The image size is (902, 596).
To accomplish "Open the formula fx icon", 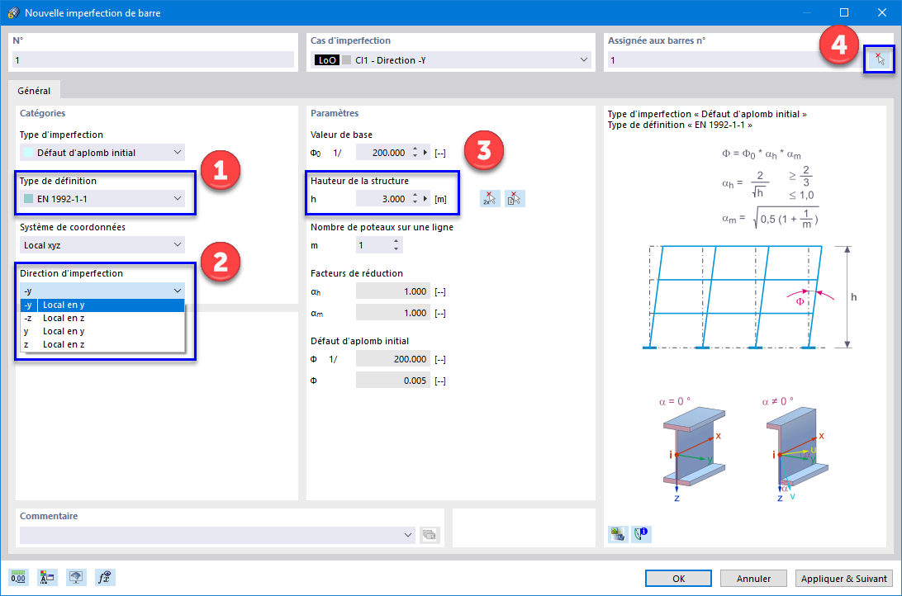I will coord(105,578).
